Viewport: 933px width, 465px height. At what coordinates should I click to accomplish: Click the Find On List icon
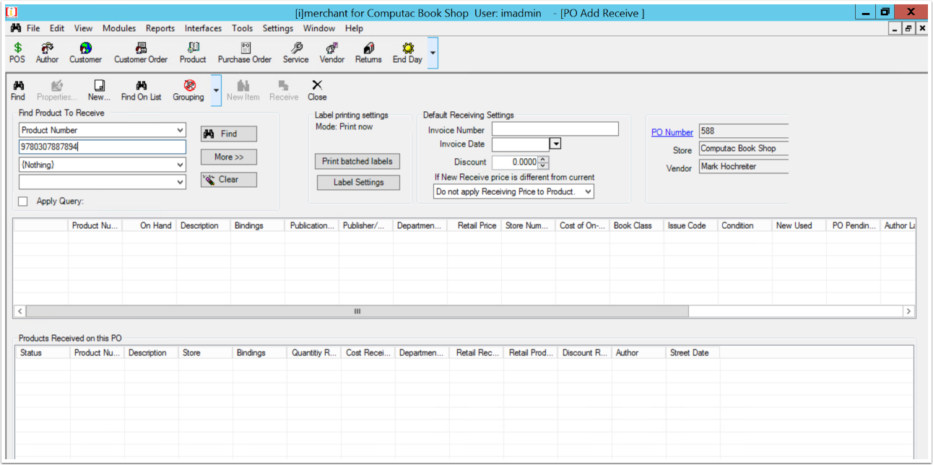[x=142, y=90]
